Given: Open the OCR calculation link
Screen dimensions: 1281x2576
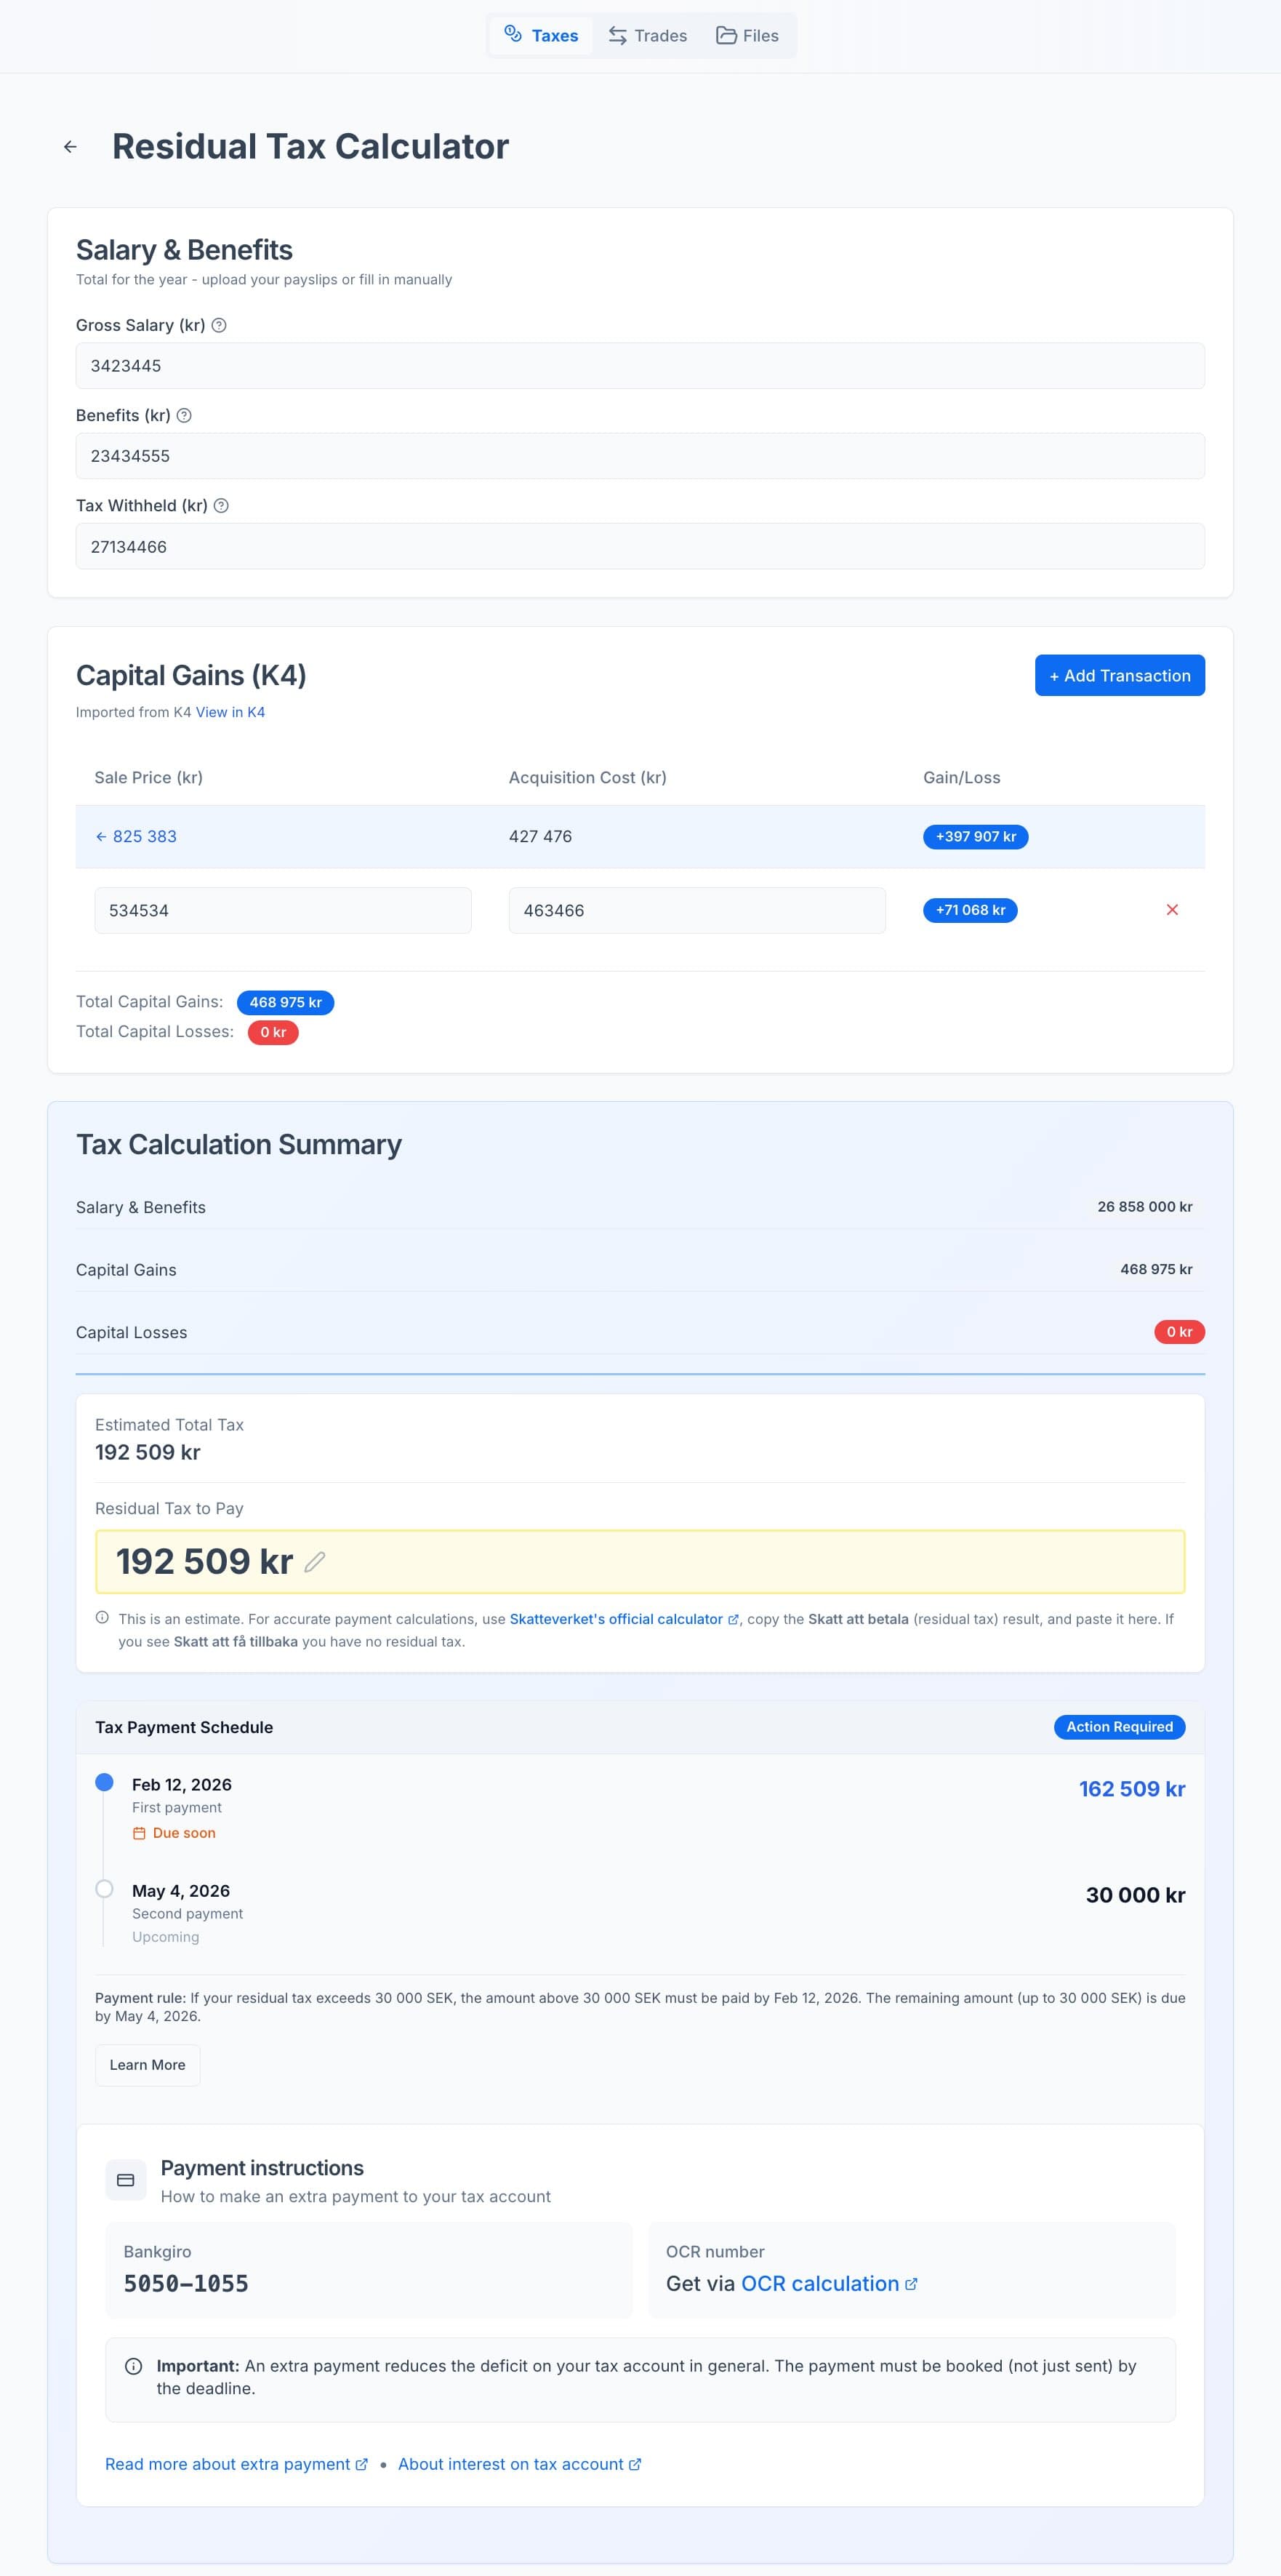Looking at the screenshot, I should pyautogui.click(x=829, y=2284).
